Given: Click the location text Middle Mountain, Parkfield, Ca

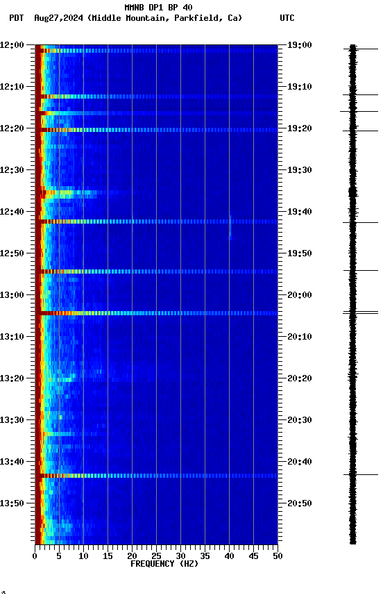Looking at the screenshot, I should [x=164, y=18].
